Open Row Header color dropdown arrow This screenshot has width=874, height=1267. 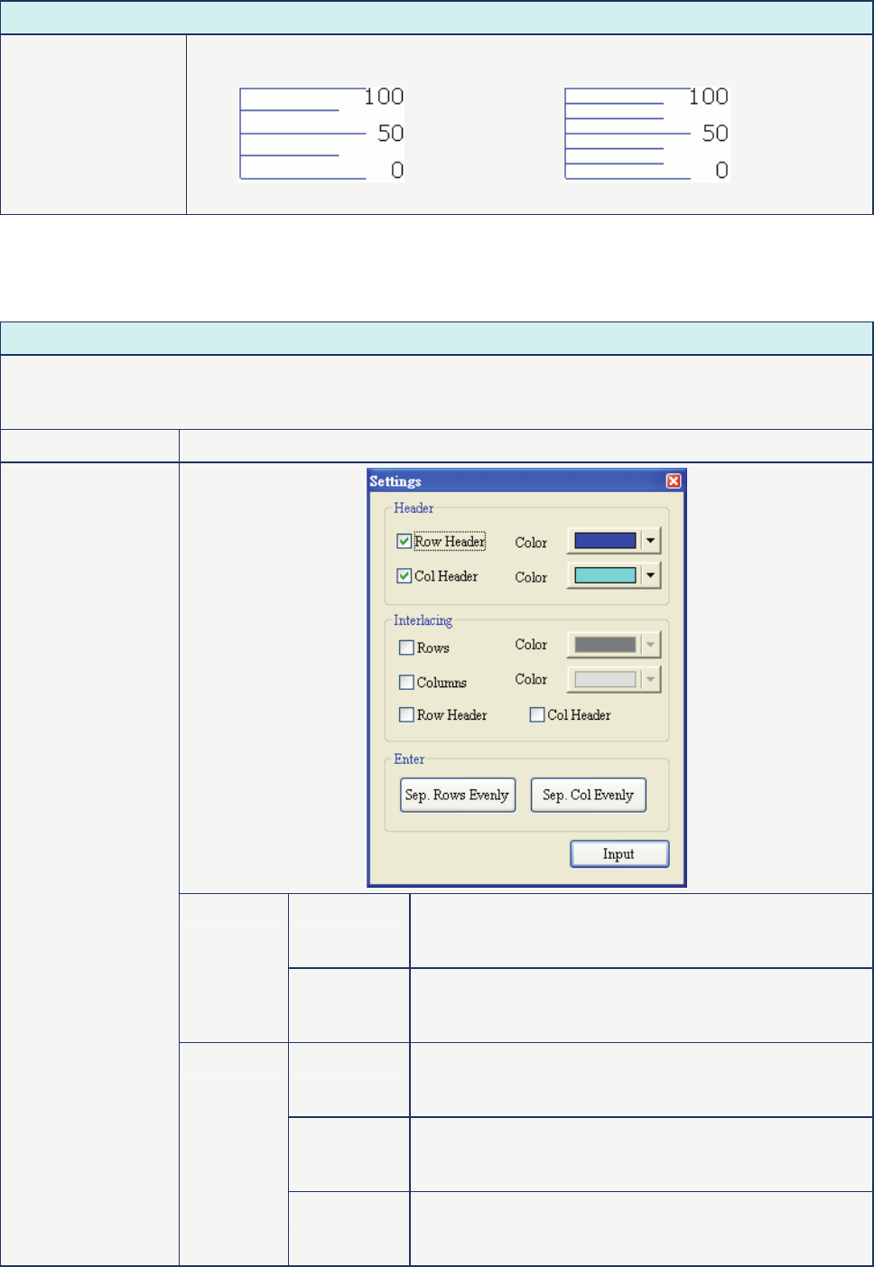tap(650, 541)
